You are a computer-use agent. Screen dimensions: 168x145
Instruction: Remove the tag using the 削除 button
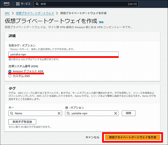click(128, 113)
